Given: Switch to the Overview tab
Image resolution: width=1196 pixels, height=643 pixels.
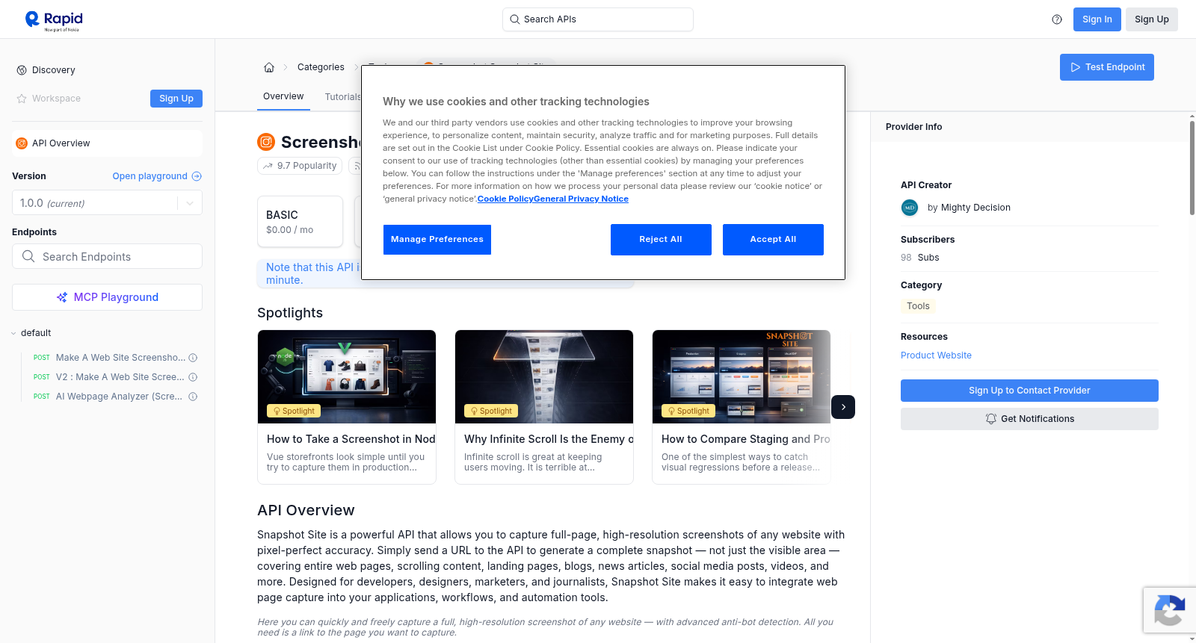Looking at the screenshot, I should (x=283, y=96).
